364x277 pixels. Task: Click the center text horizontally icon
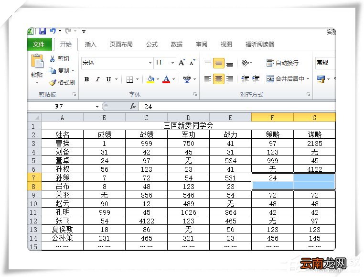[x=219, y=79]
